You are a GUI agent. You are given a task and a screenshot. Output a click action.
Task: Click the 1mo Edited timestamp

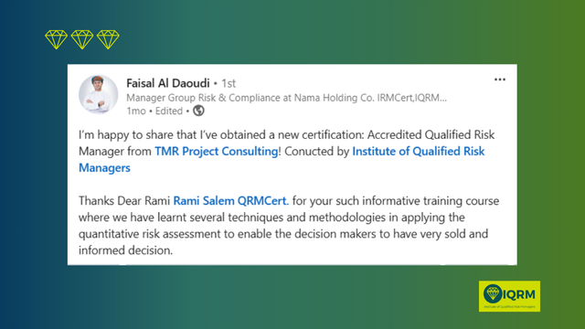click(154, 111)
